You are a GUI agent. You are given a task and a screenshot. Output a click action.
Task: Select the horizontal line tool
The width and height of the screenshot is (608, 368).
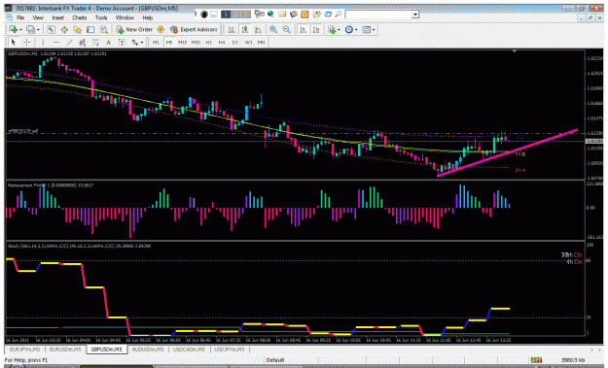(x=56, y=42)
